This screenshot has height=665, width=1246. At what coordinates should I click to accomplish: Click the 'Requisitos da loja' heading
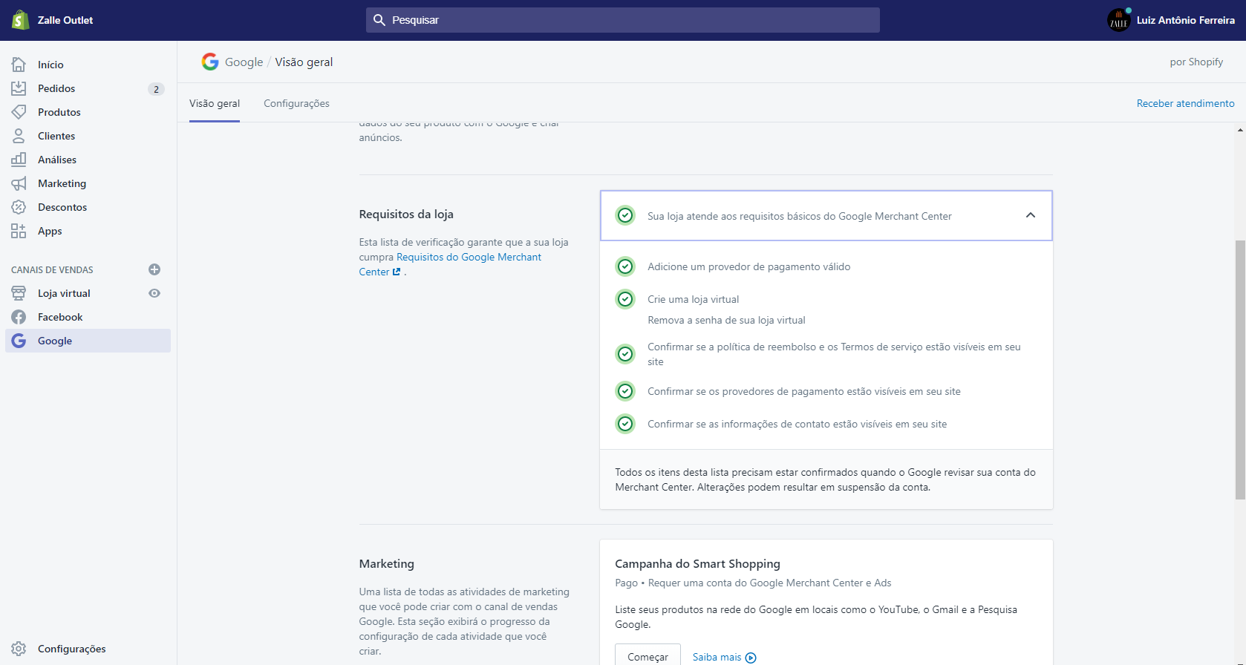click(x=406, y=214)
